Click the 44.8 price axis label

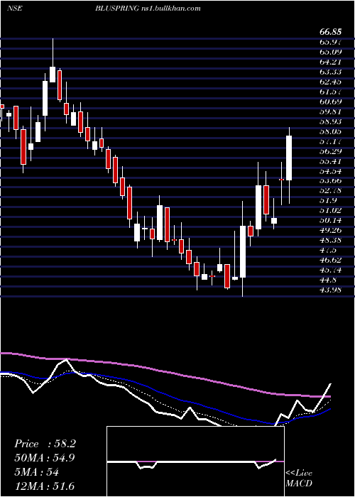click(328, 280)
